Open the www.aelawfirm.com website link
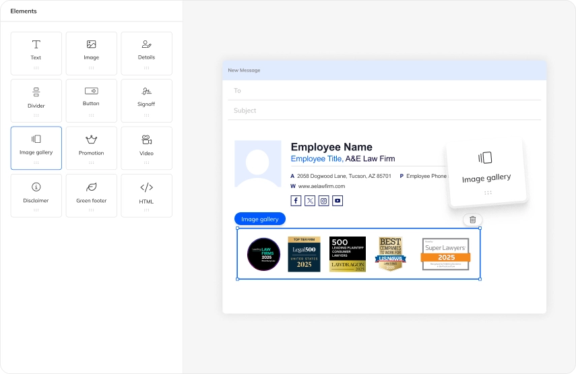Screen dimensions: 576x374 [321, 186]
